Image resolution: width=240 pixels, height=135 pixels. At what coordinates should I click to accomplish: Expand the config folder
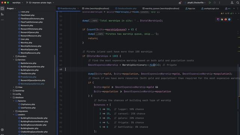[11, 94]
